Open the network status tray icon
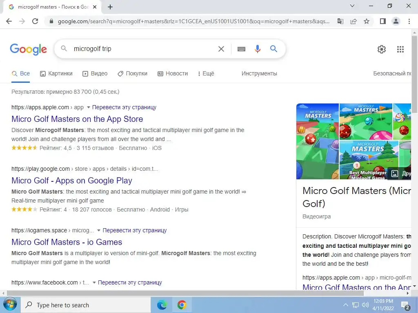The width and height of the screenshot is (418, 313). [x=356, y=305]
